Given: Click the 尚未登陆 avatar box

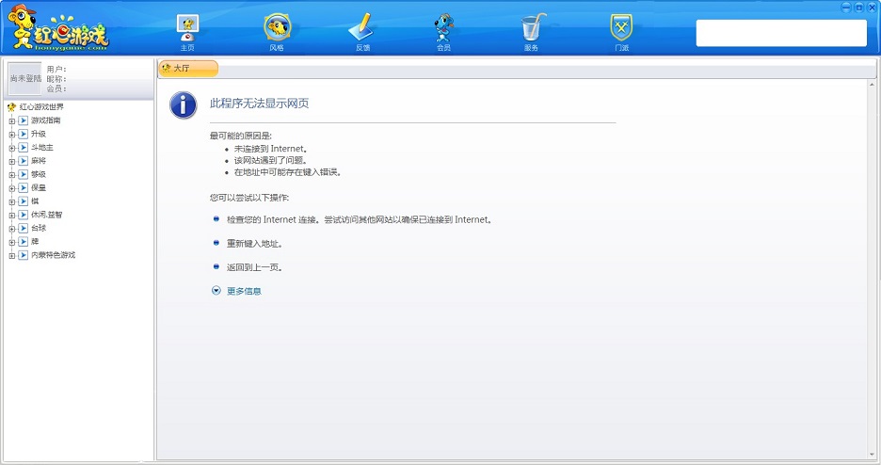Looking at the screenshot, I should click(x=25, y=78).
